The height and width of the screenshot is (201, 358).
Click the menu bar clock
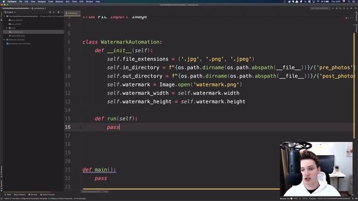(x=336, y=2)
